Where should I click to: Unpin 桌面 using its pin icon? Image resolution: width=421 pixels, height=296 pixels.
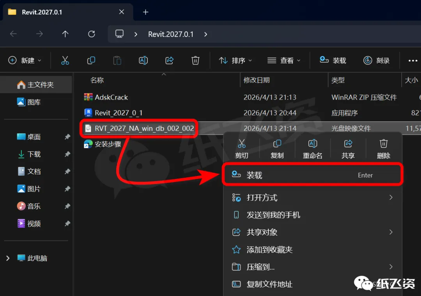click(67, 137)
